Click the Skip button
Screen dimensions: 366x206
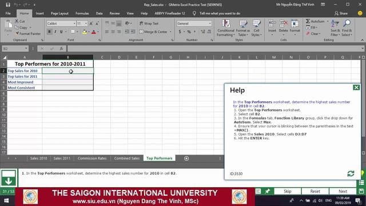(x=287, y=191)
